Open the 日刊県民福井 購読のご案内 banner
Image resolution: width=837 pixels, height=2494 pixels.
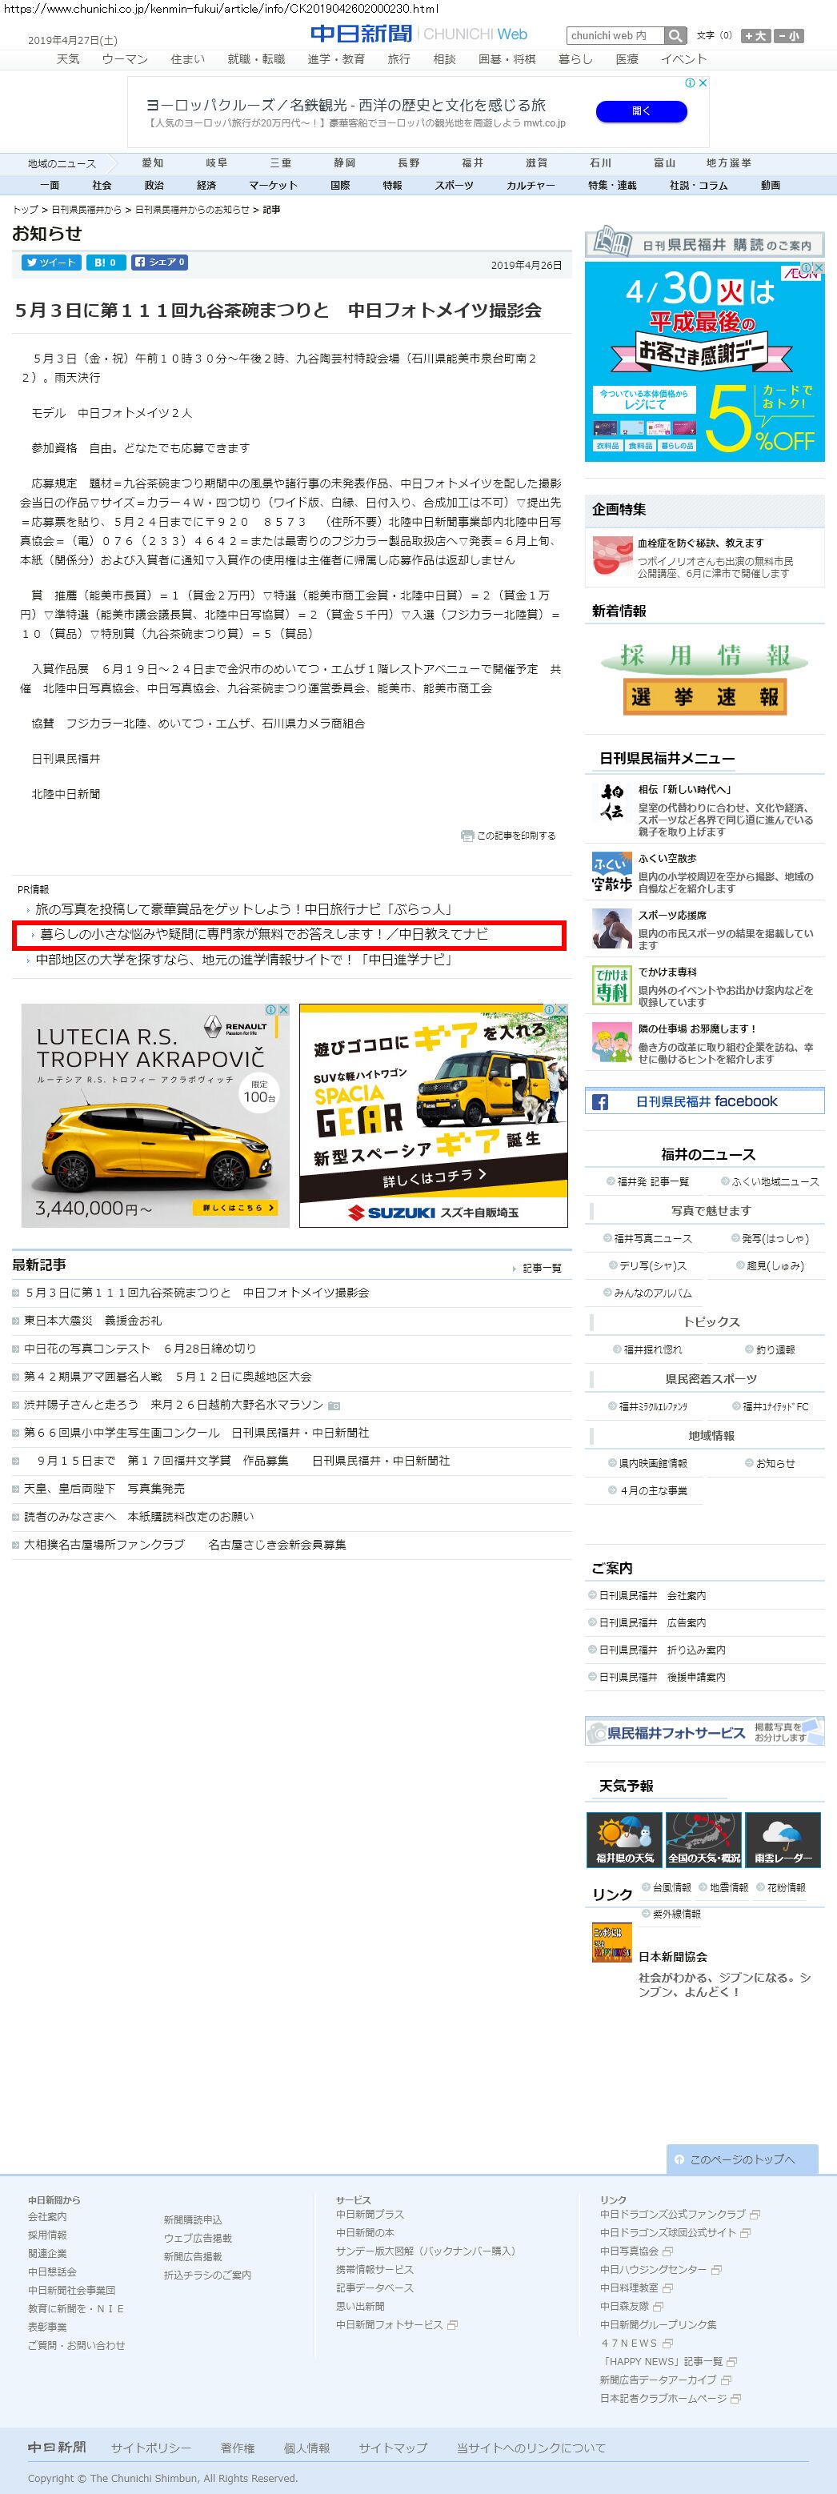704,241
